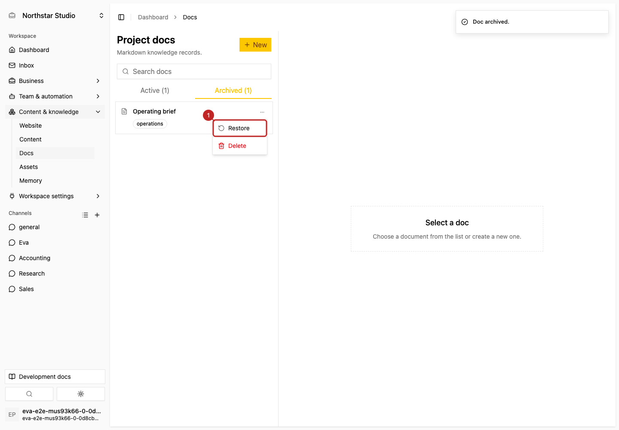This screenshot has height=430, width=619.
Task: Add a new channel with plus icon
Action: 97,215
